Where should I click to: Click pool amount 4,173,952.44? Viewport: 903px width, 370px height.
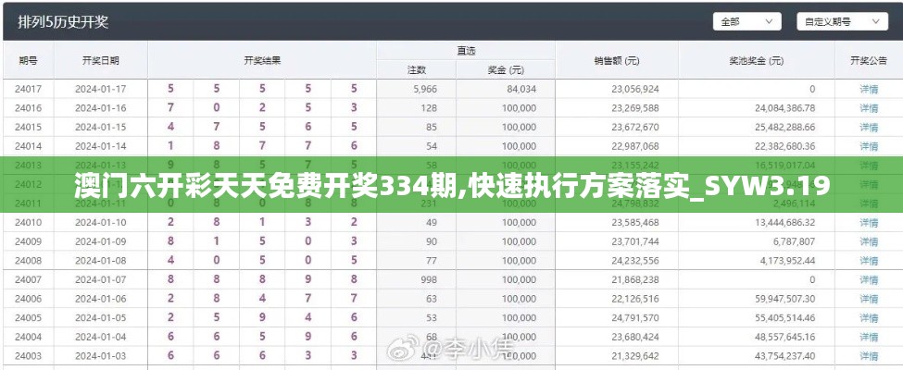(x=787, y=261)
